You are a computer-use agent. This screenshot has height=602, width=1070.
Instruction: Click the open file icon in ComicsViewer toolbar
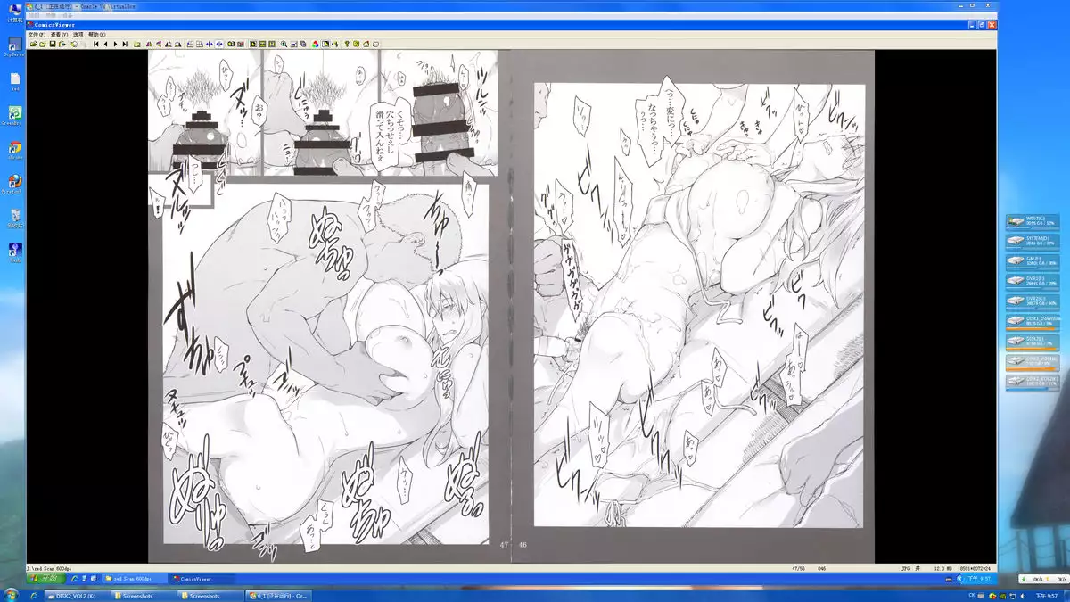point(33,43)
